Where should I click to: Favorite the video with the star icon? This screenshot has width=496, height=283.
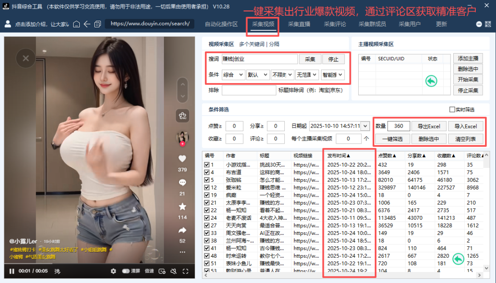coord(182,206)
